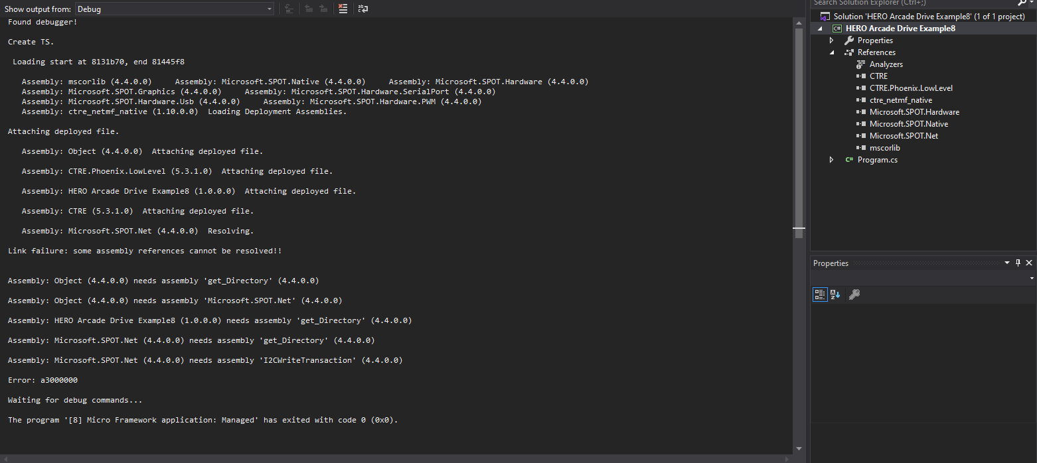Click the 'Create TS.' output line

(x=31, y=42)
